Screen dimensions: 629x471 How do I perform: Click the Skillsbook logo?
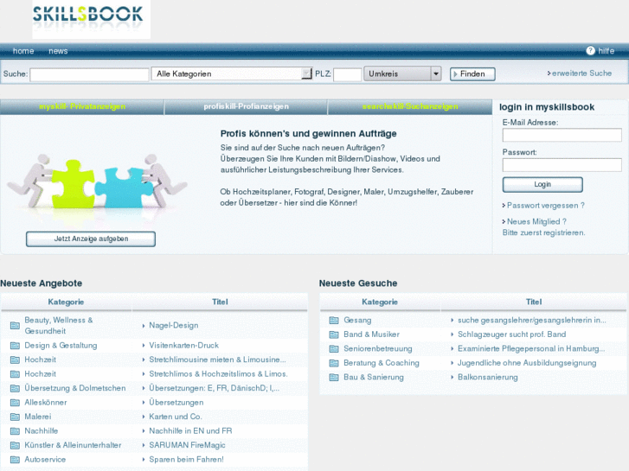pos(91,19)
